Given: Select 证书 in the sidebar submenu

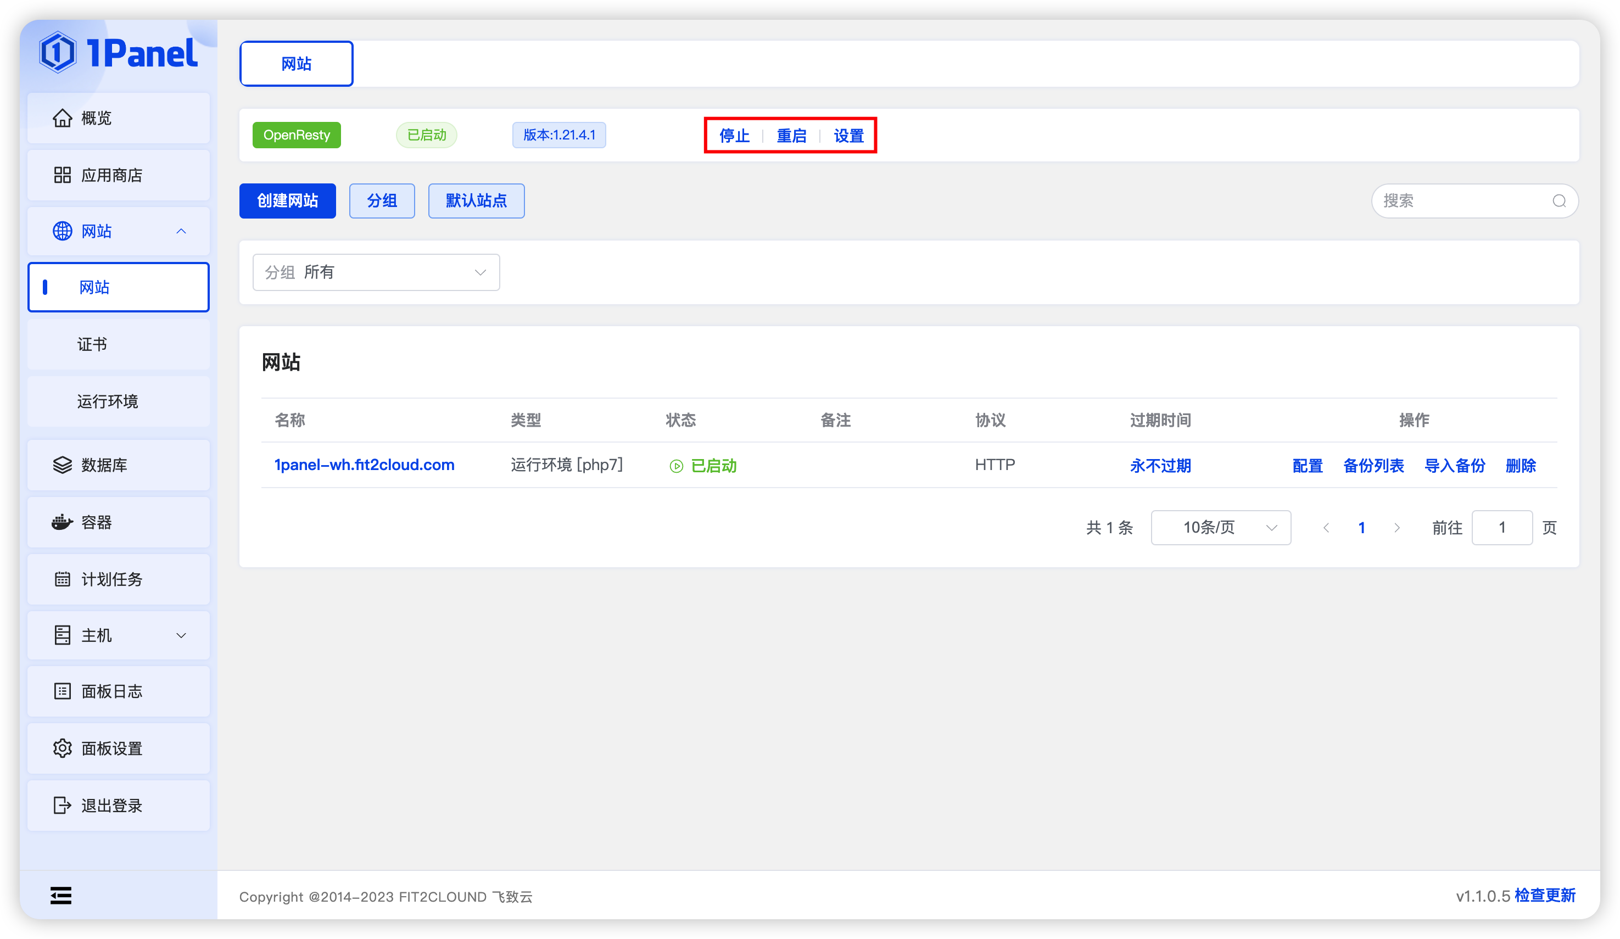Looking at the screenshot, I should pyautogui.click(x=93, y=344).
